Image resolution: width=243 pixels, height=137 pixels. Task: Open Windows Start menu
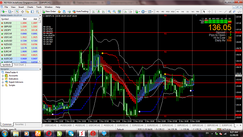point(5,133)
